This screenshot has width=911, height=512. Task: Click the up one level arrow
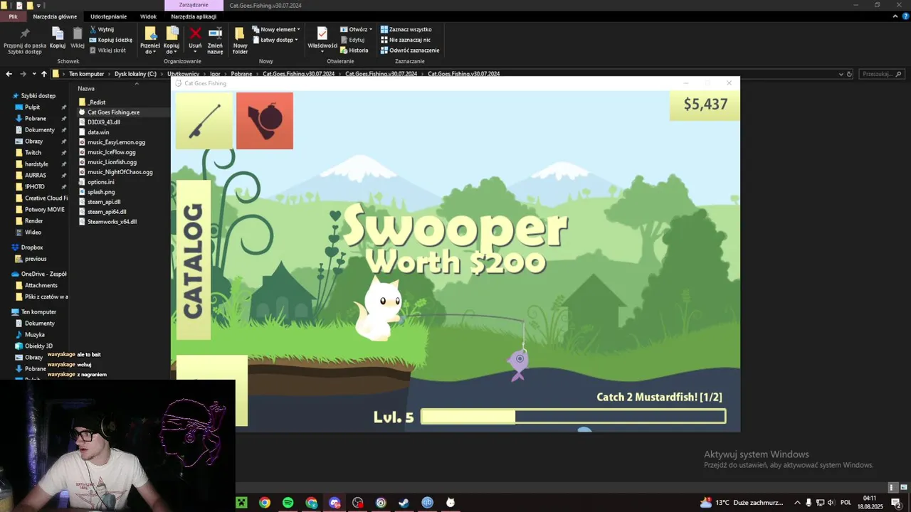click(44, 74)
